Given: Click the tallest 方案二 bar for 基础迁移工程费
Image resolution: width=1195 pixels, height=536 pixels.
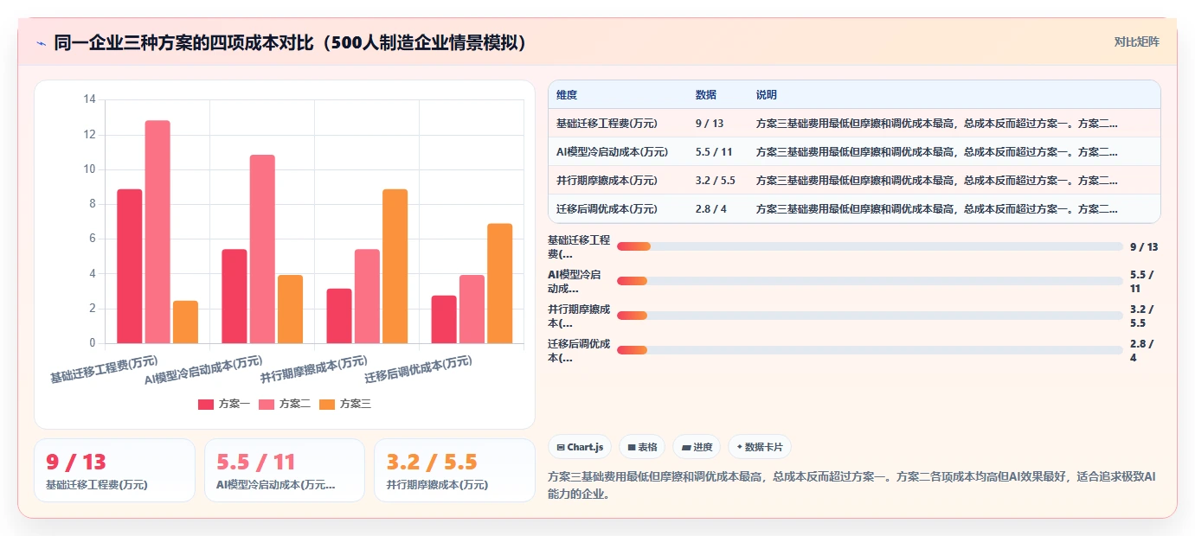Looking at the screenshot, I should 157,232.
